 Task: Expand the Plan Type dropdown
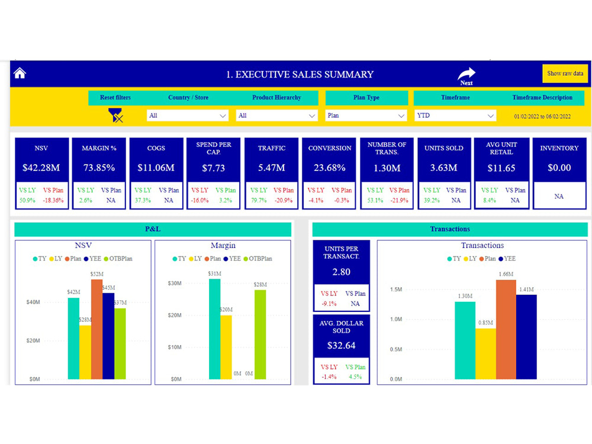coord(366,115)
